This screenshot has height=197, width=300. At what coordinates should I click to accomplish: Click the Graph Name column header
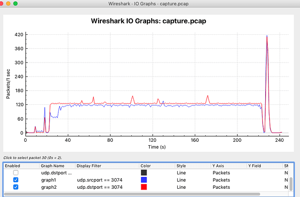(x=53, y=166)
